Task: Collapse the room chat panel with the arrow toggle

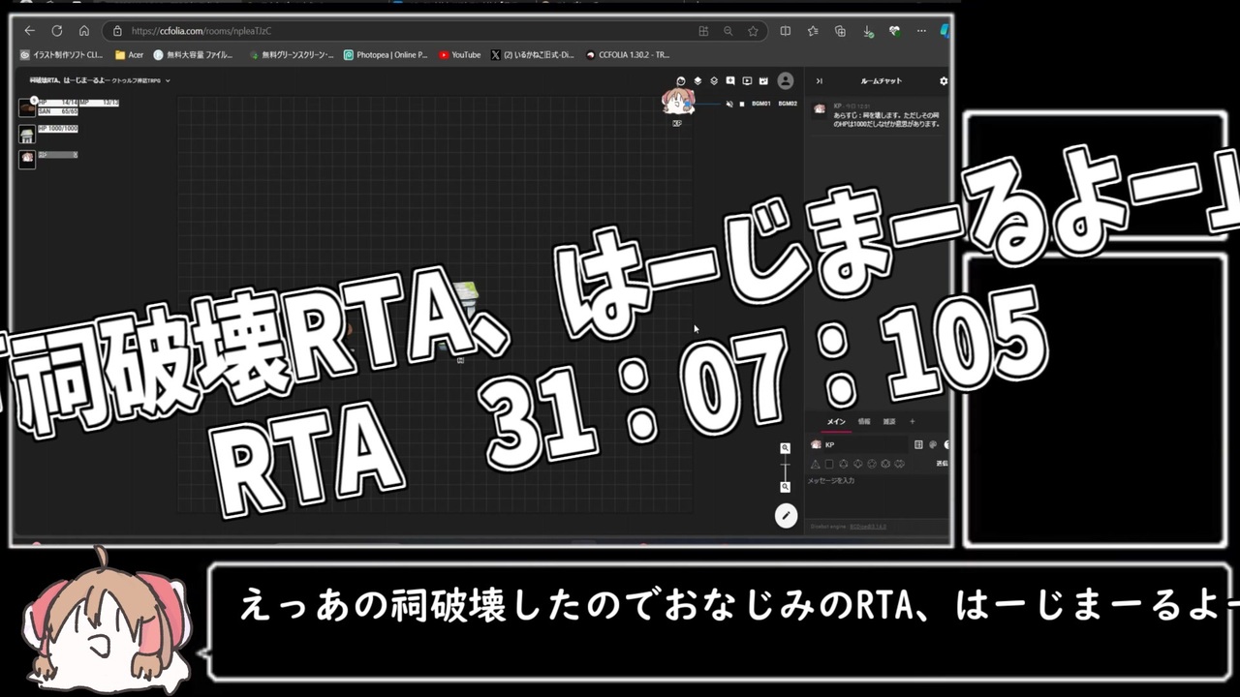Action: pyautogui.click(x=820, y=81)
